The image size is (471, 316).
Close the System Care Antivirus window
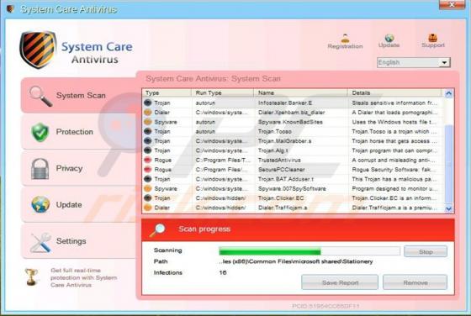click(x=452, y=4)
